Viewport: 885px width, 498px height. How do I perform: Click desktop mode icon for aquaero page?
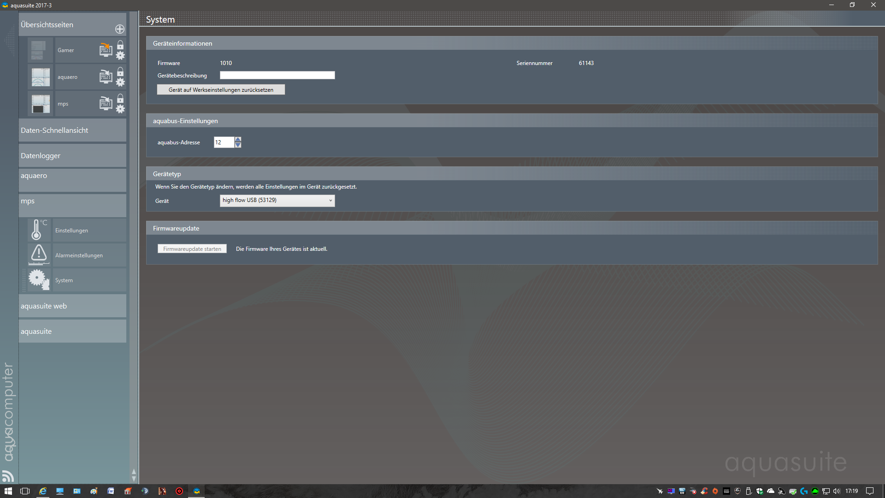(x=106, y=77)
